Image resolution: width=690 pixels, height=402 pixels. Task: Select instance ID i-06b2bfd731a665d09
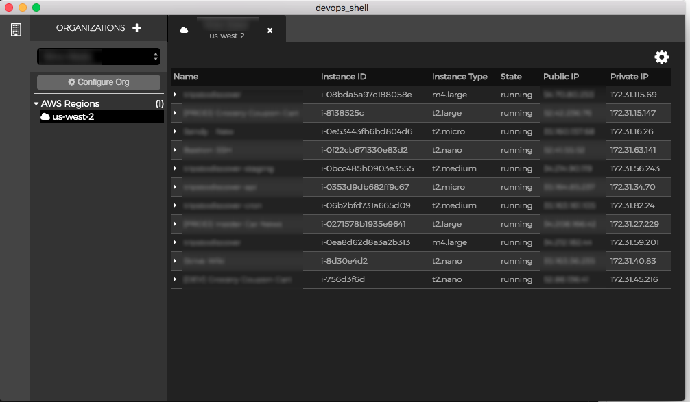coord(366,205)
